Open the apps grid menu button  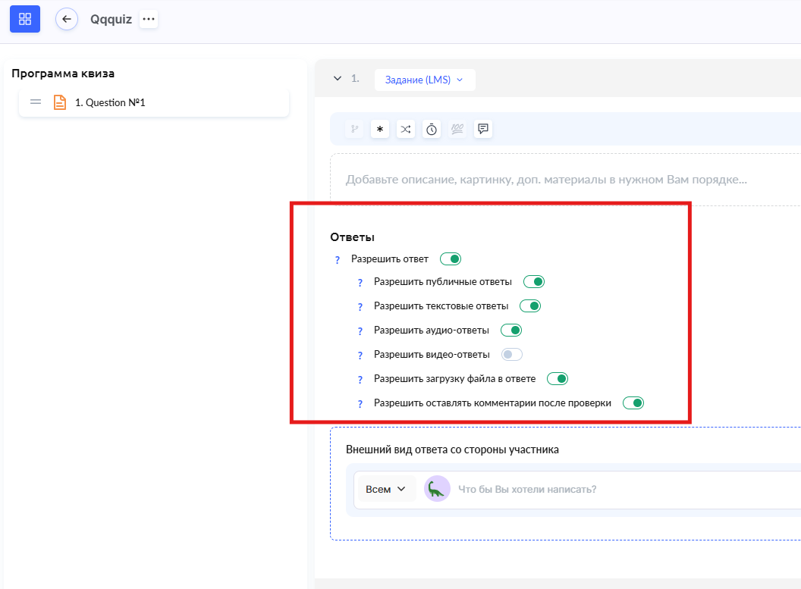(x=24, y=19)
